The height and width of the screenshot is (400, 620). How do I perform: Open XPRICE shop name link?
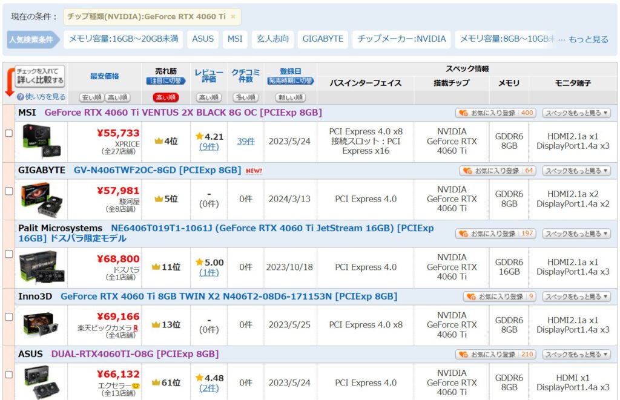pyautogui.click(x=127, y=144)
